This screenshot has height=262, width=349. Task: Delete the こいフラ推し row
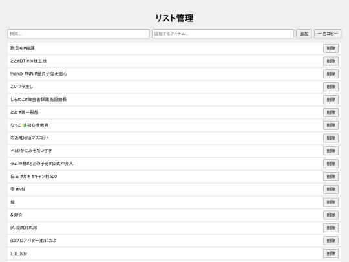click(x=331, y=87)
